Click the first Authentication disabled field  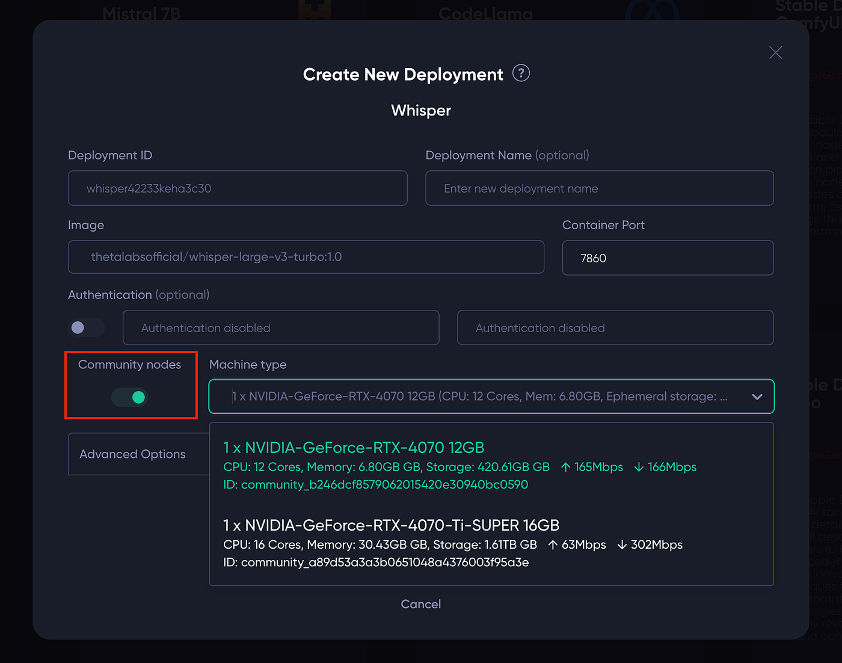coord(281,328)
